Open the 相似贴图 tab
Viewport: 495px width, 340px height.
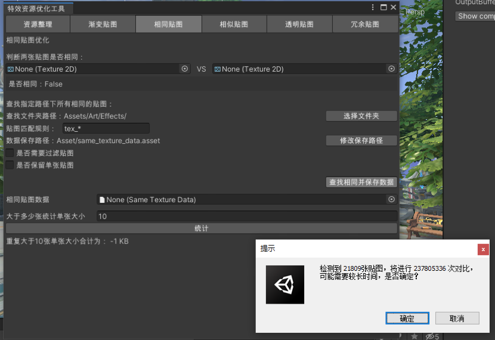click(x=234, y=24)
